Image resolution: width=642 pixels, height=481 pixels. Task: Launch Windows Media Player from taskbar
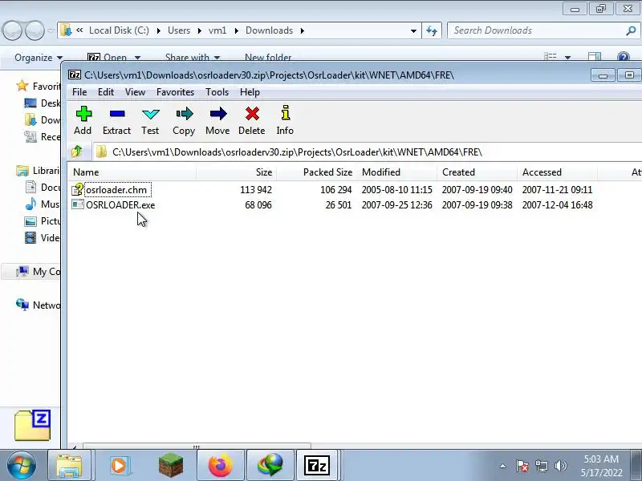click(119, 466)
